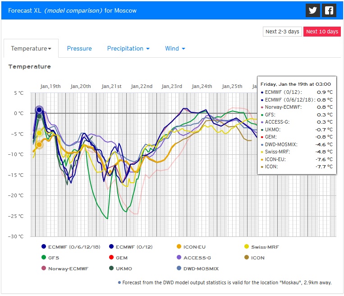This screenshot has height=296, width=344.
Task: Click the 0 °C axis label
Action: (x=18, y=113)
